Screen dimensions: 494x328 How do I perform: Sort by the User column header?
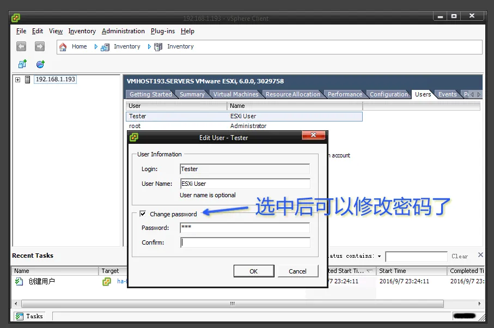(x=176, y=106)
